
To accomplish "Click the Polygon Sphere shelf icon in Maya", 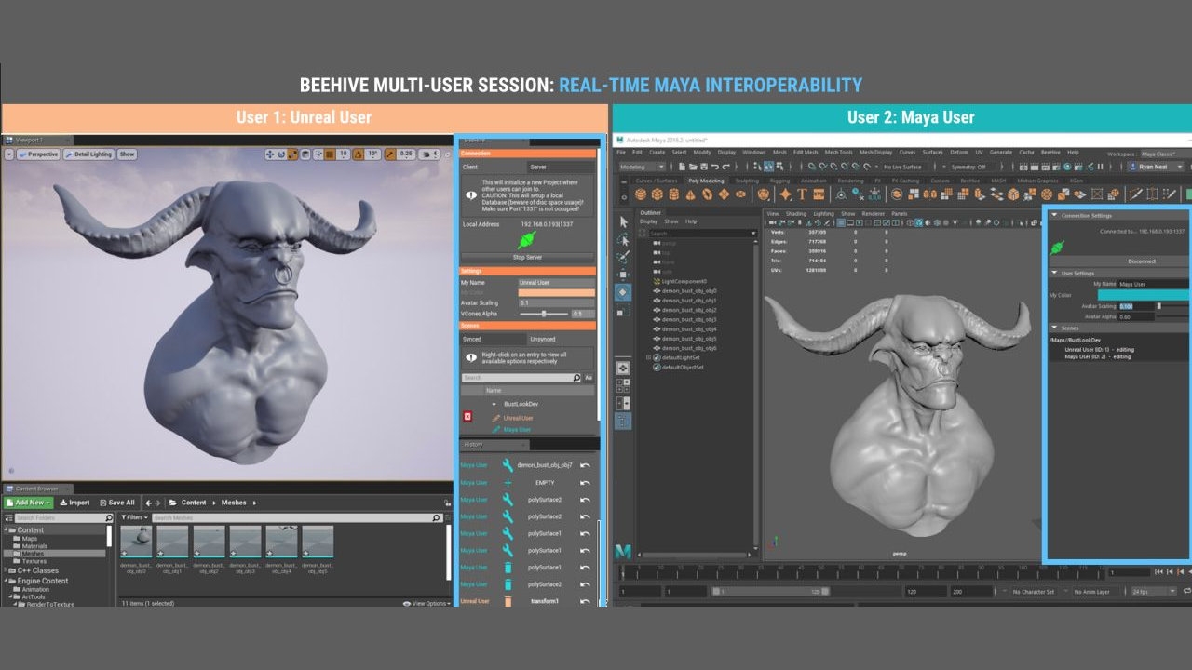I will click(x=642, y=194).
